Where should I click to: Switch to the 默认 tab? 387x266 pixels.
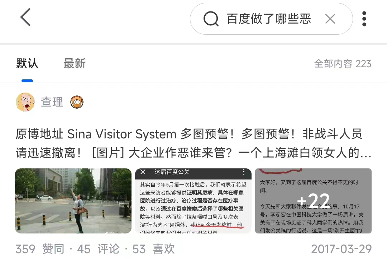[27, 64]
